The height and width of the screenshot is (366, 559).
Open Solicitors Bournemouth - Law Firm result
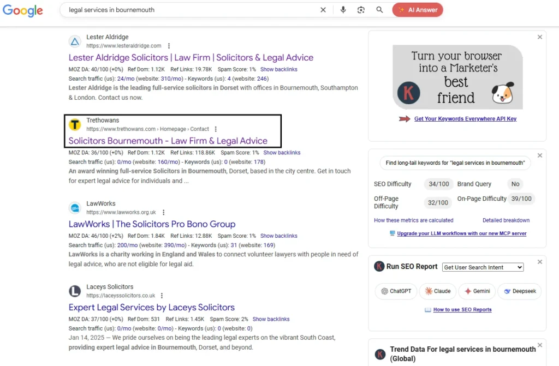click(168, 141)
